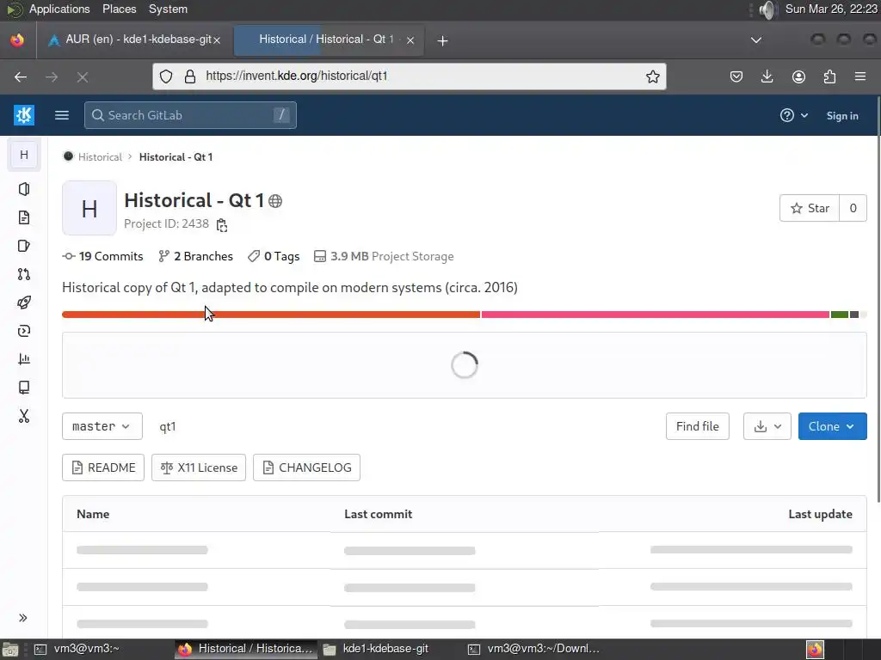Image resolution: width=881 pixels, height=660 pixels.
Task: Open the 2 Branches link
Action: 195,256
